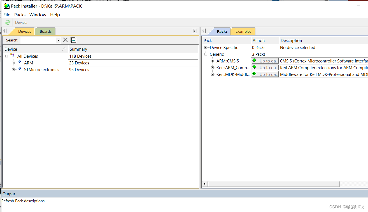
Task: Click the ARM vendor diamond icon
Action: [19, 62]
